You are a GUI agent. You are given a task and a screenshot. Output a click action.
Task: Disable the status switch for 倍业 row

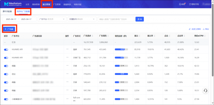coord(6,74)
